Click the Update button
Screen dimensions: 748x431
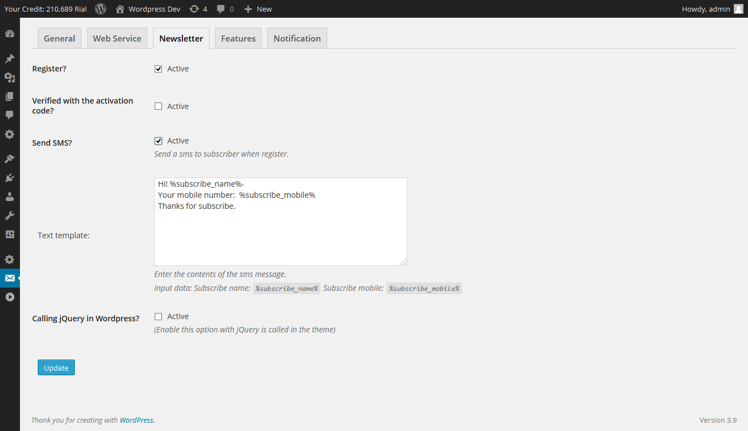point(56,368)
